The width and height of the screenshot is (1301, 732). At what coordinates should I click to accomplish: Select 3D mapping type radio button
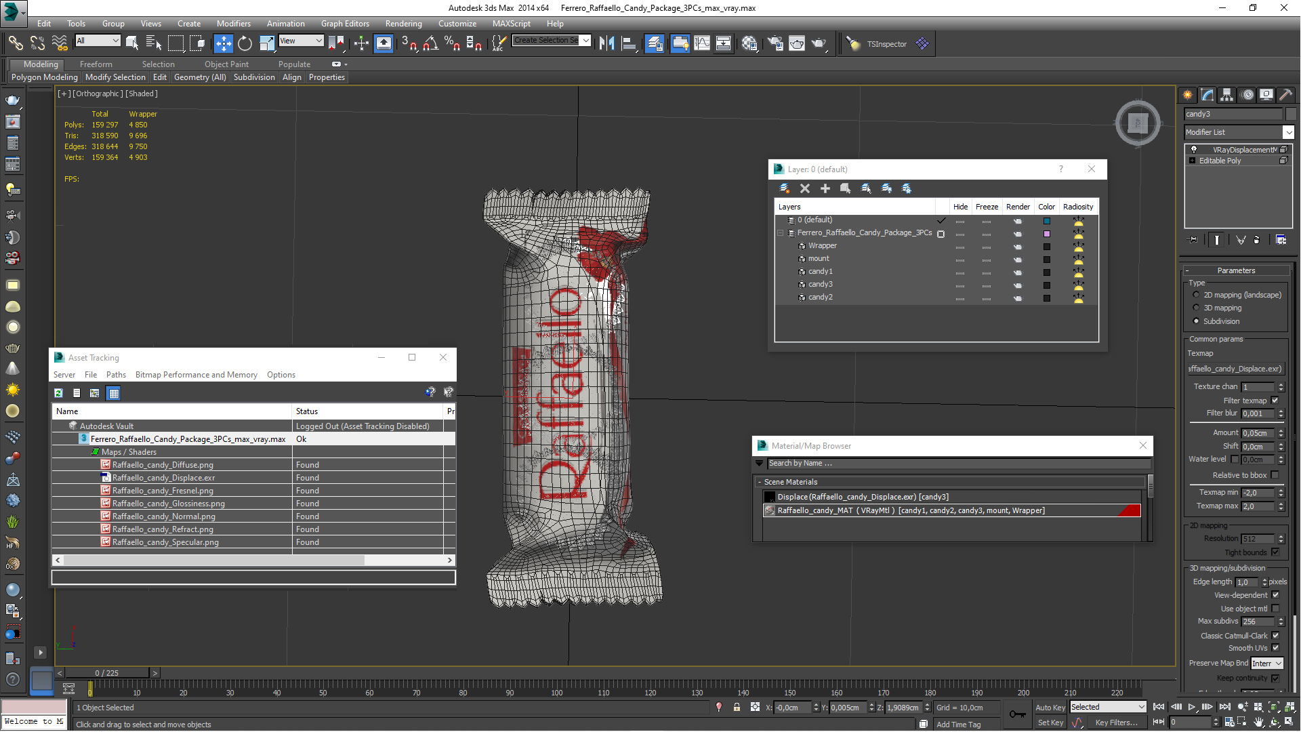click(1196, 308)
